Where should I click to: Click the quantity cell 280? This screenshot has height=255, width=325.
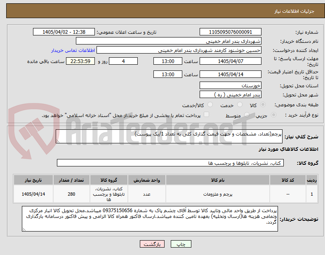click(71, 194)
